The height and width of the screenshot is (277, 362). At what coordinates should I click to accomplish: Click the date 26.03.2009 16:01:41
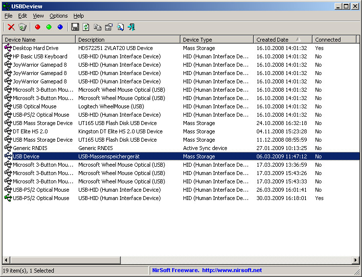pos(282,190)
